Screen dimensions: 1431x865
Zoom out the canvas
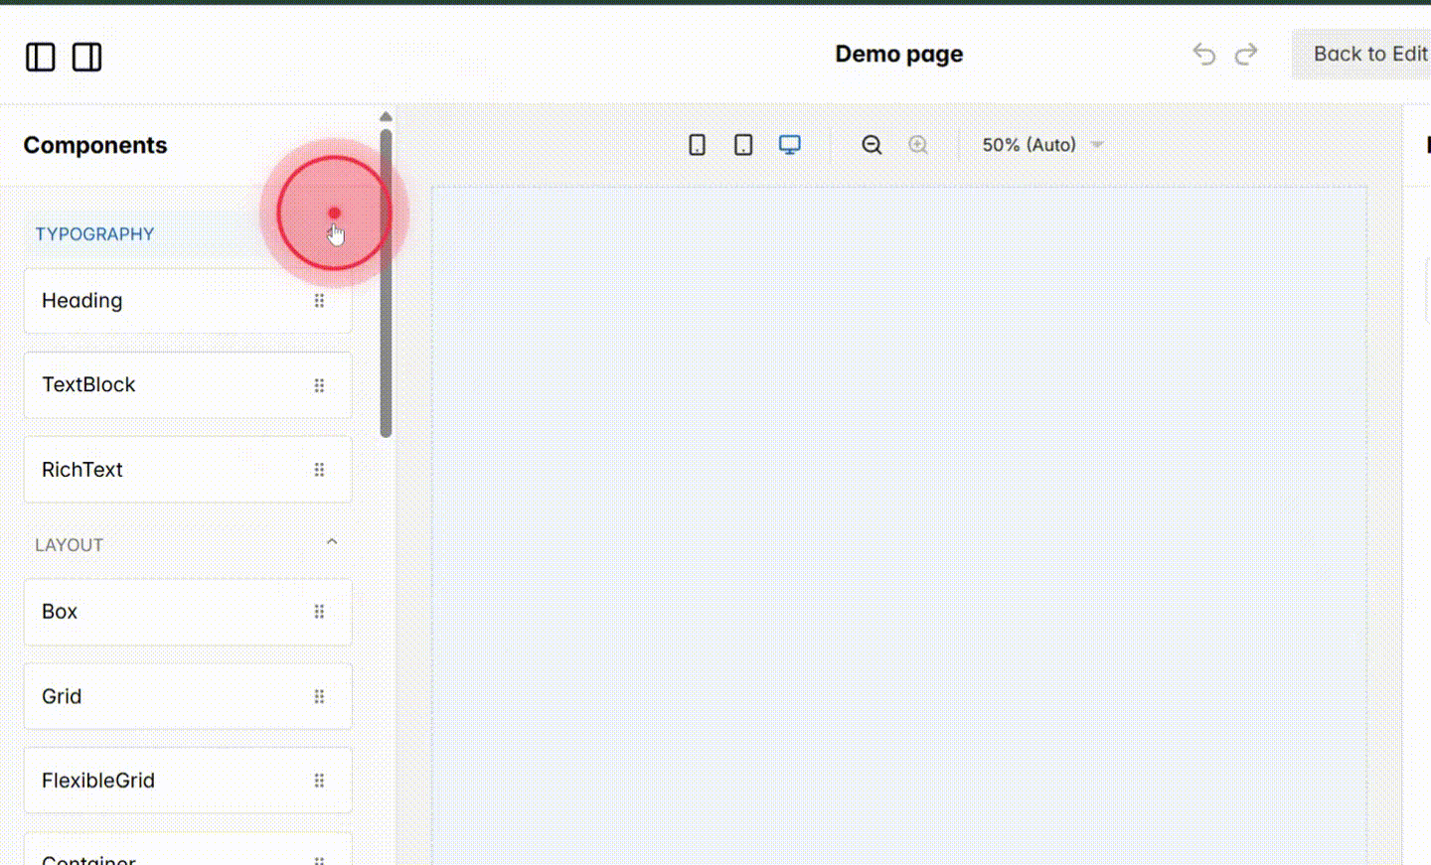pos(872,144)
